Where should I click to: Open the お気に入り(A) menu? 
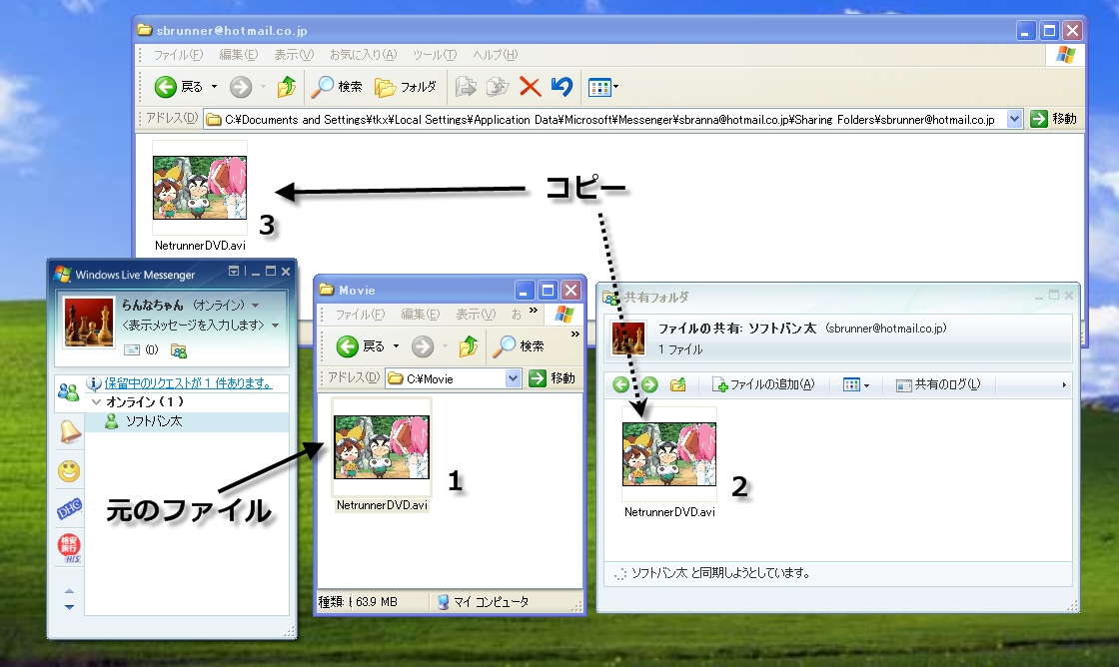click(x=363, y=55)
